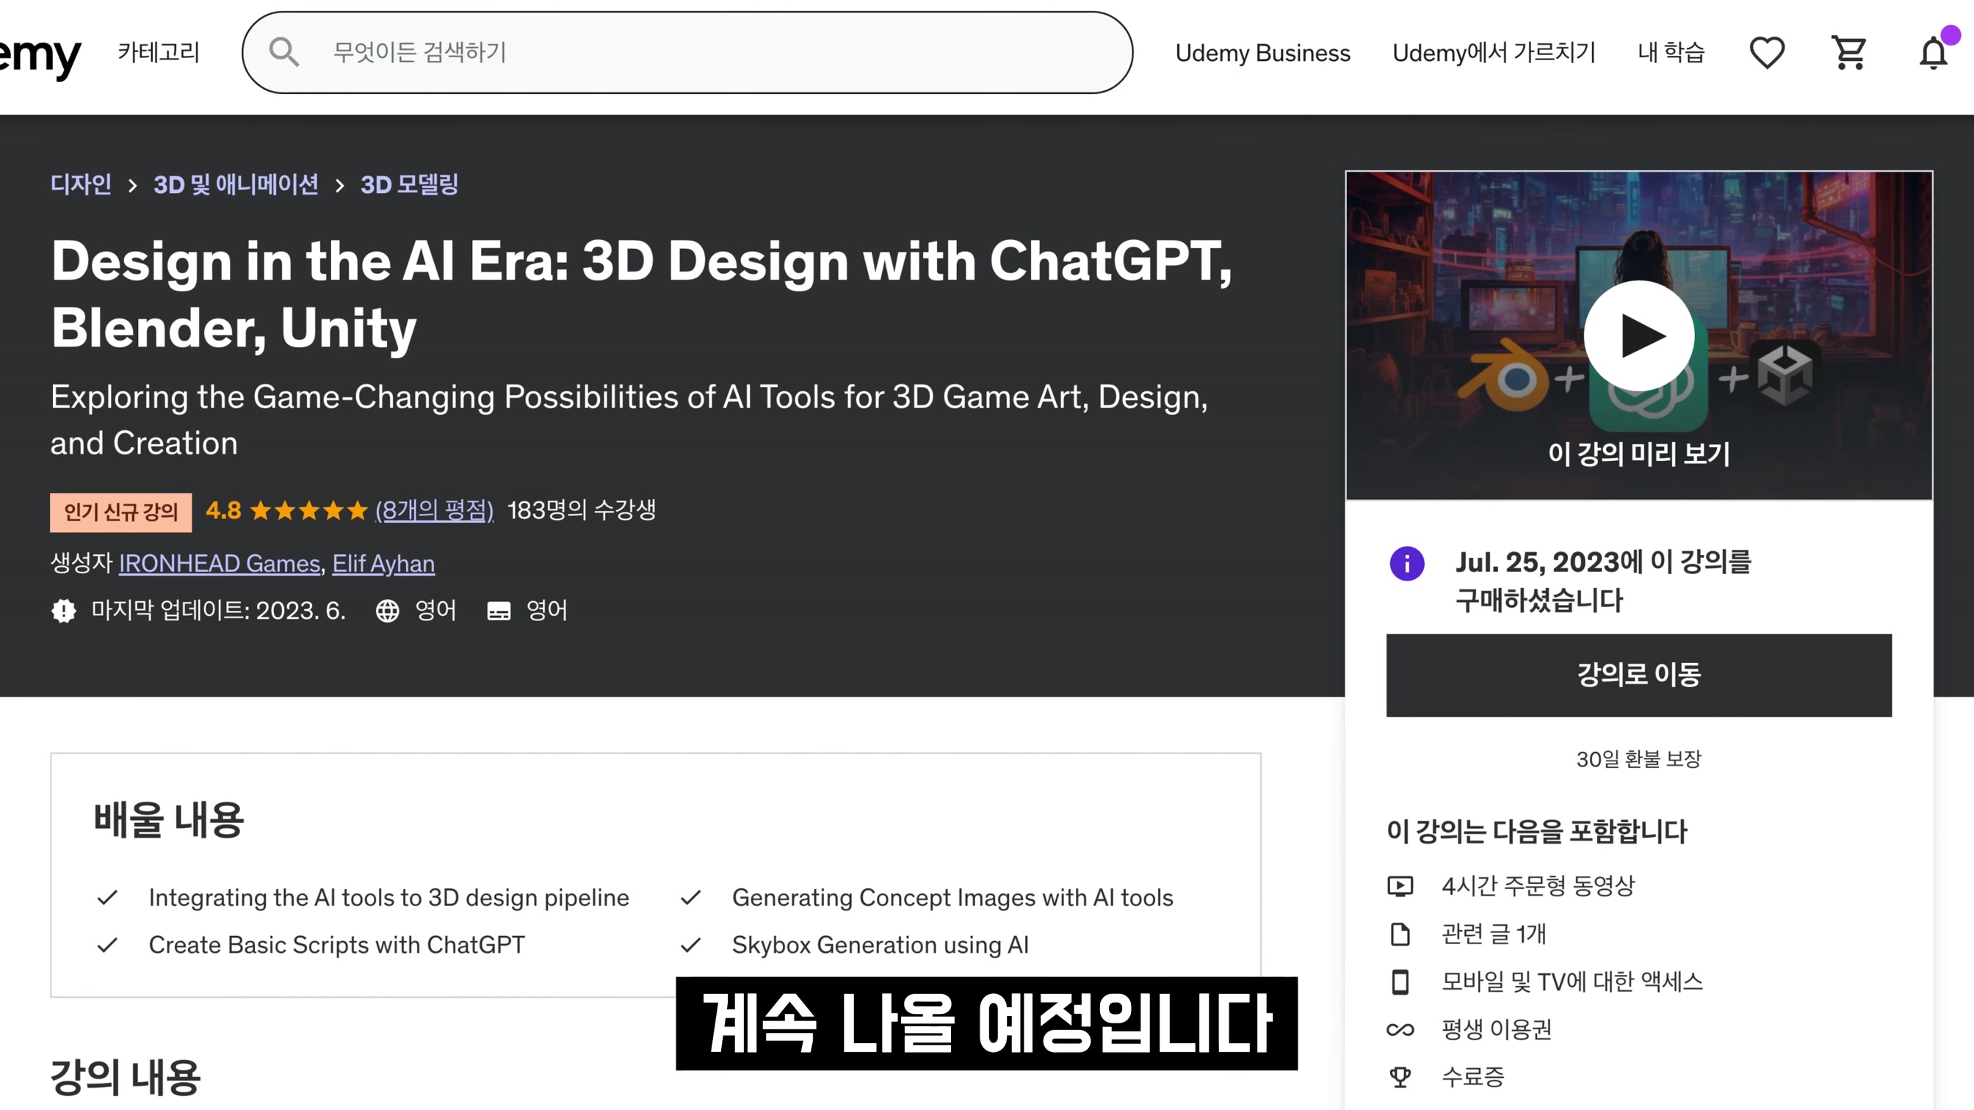Click the five-star rating icons

(x=309, y=510)
